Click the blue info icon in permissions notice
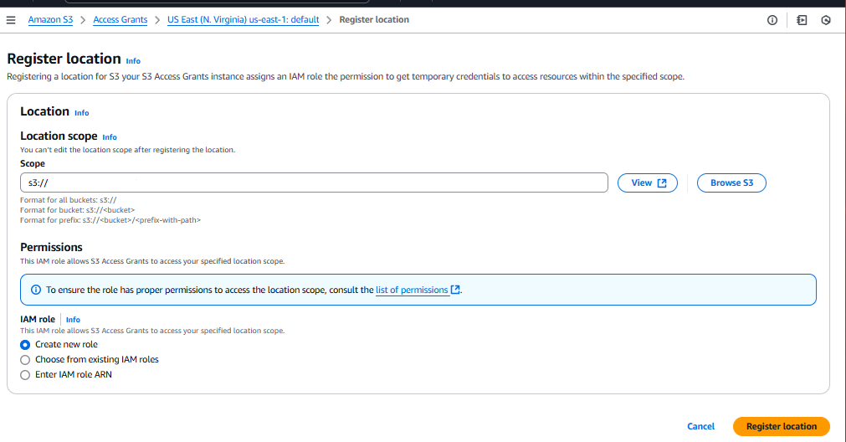This screenshot has width=846, height=442. (x=35, y=290)
